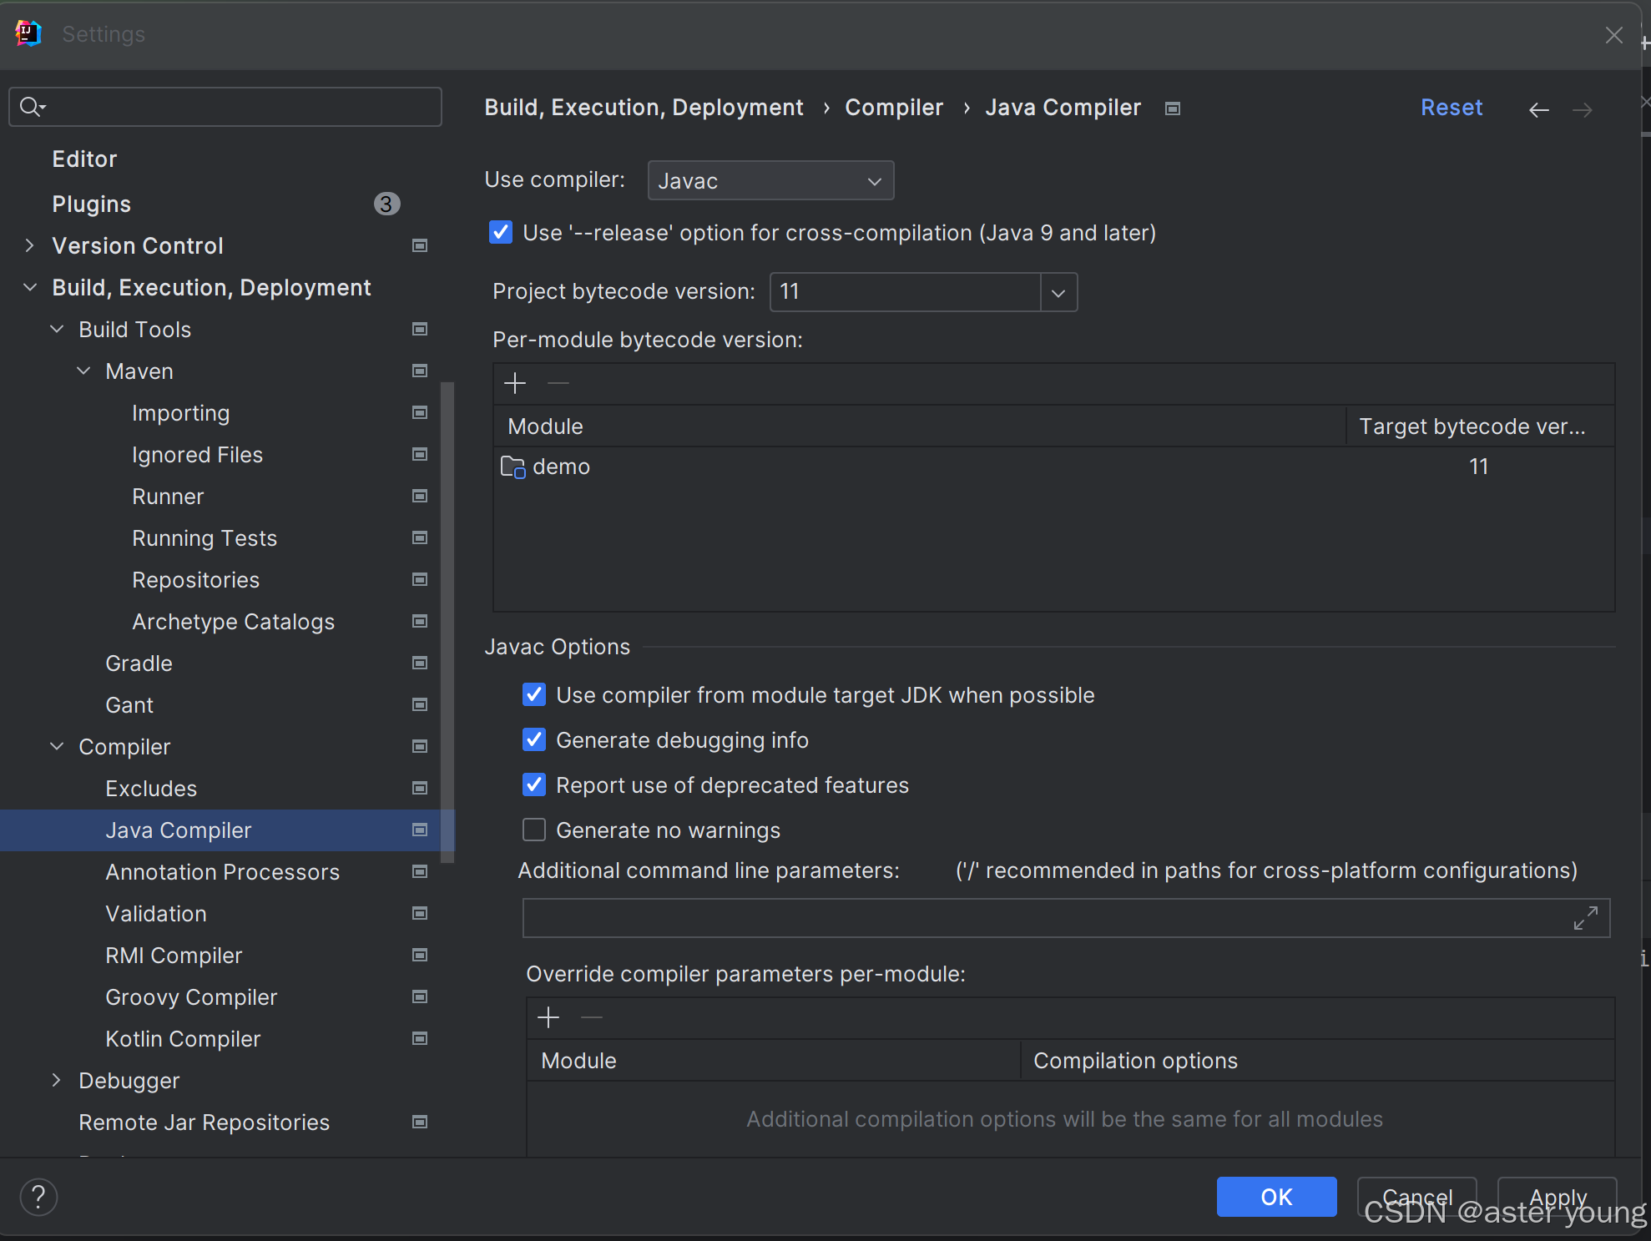Click add button in override compiler parameters table

[548, 1017]
